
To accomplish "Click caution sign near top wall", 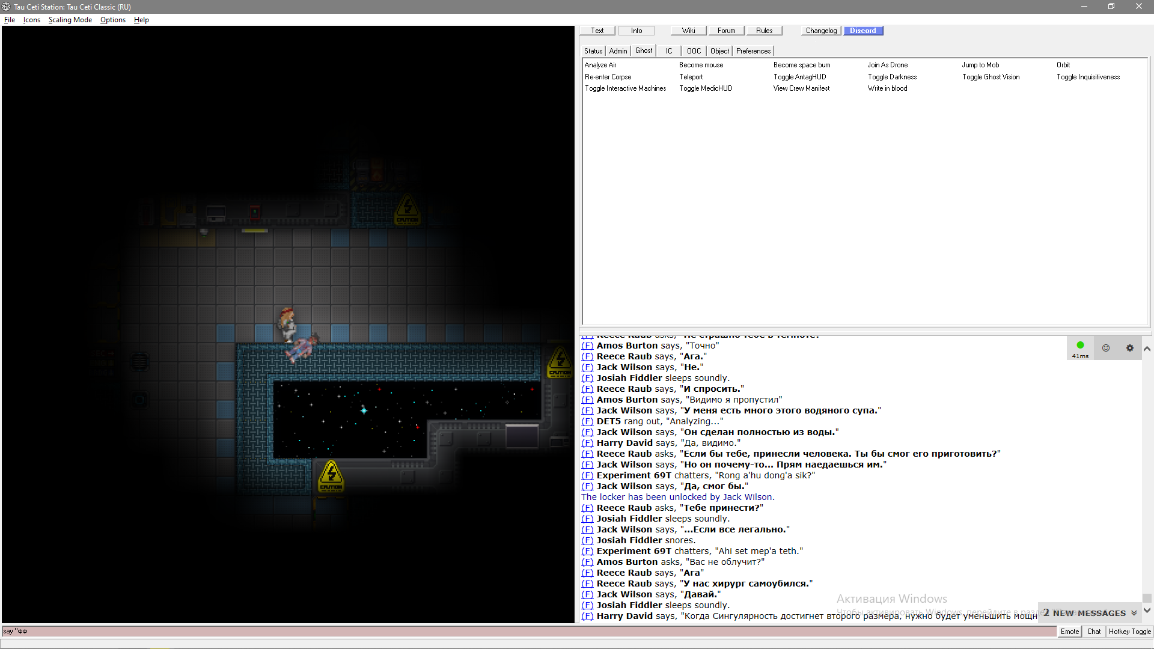I will click(x=407, y=210).
